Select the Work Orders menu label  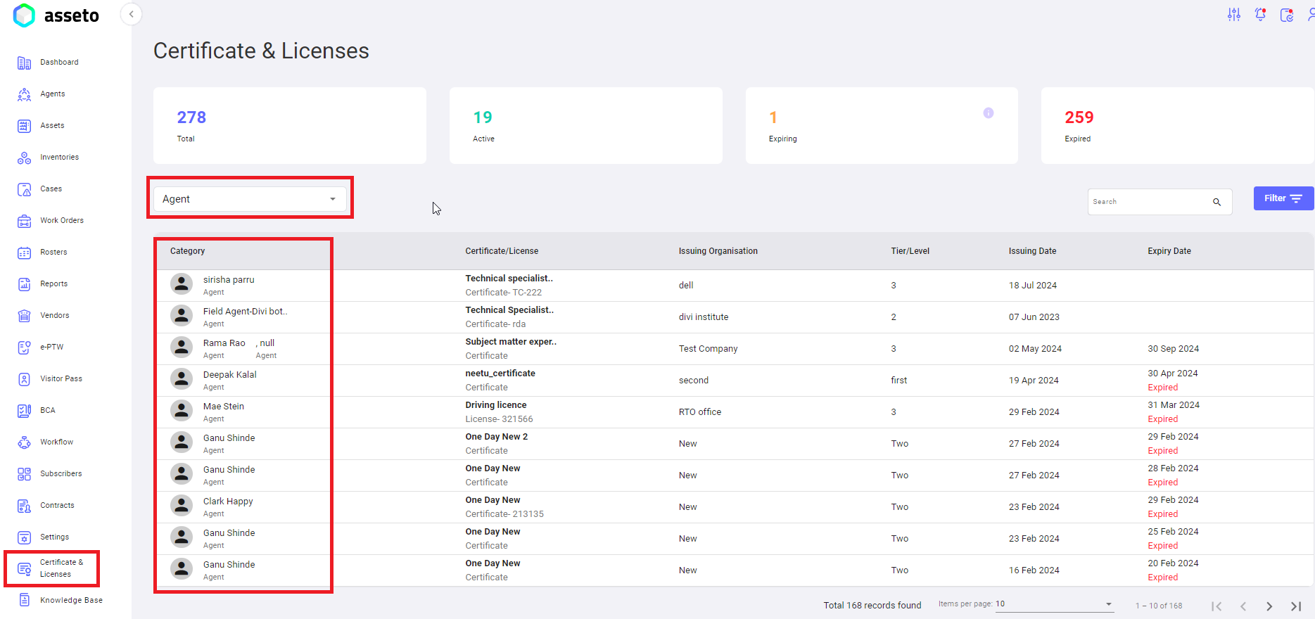(x=62, y=221)
